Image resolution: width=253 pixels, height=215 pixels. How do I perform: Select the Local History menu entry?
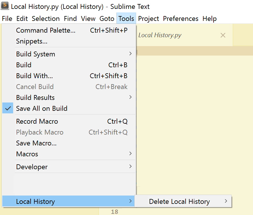pos(68,201)
